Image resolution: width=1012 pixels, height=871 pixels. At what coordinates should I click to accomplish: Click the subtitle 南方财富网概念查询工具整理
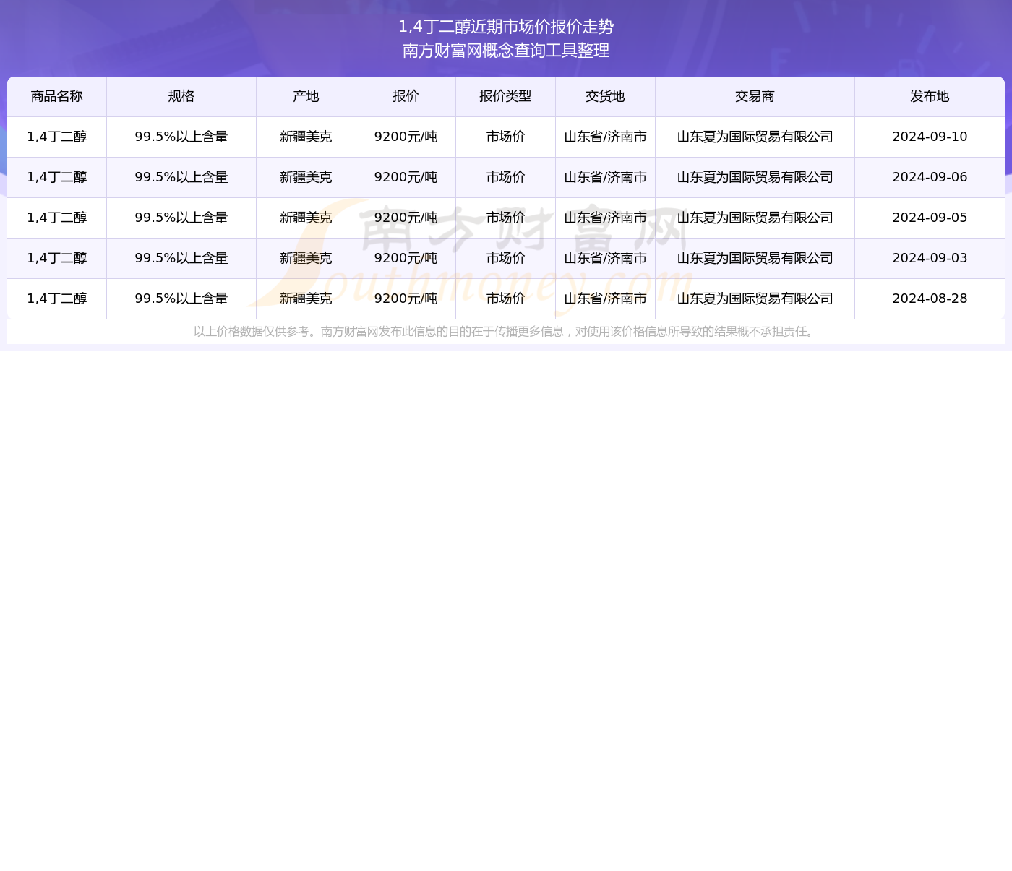(x=506, y=51)
